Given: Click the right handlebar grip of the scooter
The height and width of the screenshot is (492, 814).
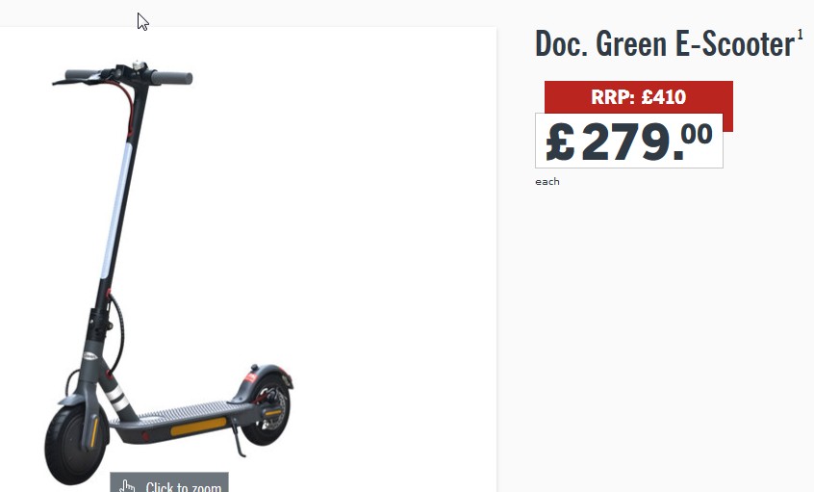Looking at the screenshot, I should coord(172,78).
